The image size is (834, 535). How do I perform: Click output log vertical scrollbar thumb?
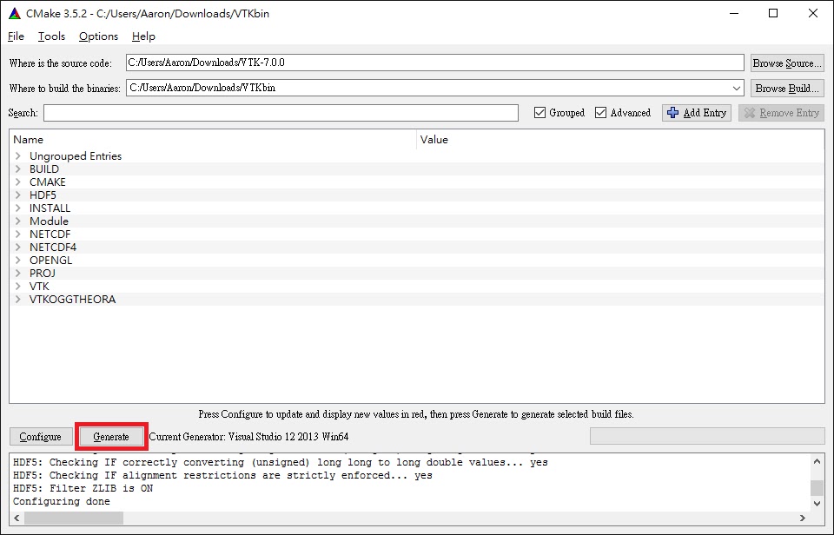coord(817,487)
